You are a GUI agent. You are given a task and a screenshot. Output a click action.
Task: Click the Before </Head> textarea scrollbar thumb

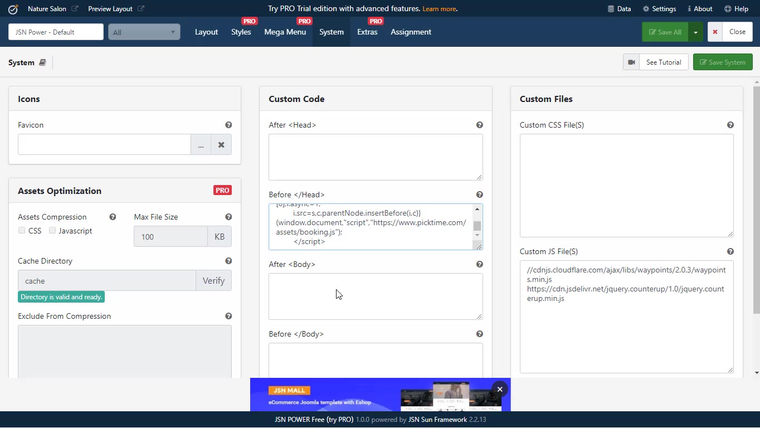pos(477,226)
